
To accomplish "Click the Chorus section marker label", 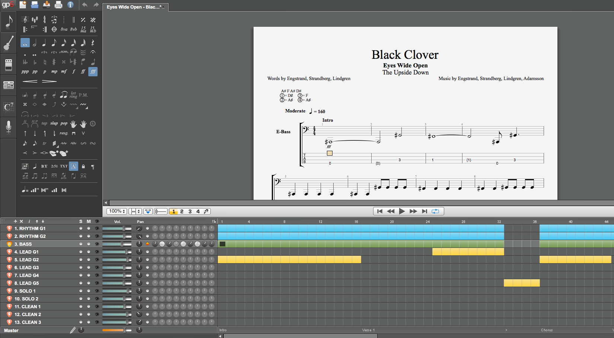I will tap(547, 330).
